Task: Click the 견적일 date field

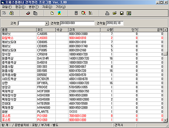Action: coord(115,23)
